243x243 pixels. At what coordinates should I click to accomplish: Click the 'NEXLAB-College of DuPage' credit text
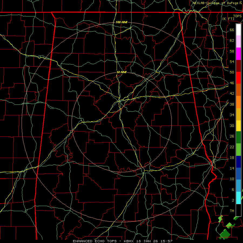[x=216, y=3]
